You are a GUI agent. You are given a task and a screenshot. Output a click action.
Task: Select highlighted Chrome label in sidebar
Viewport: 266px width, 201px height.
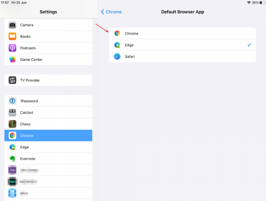click(27, 136)
